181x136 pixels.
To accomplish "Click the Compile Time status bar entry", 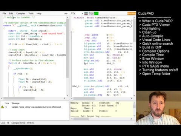I will click(x=23, y=123).
